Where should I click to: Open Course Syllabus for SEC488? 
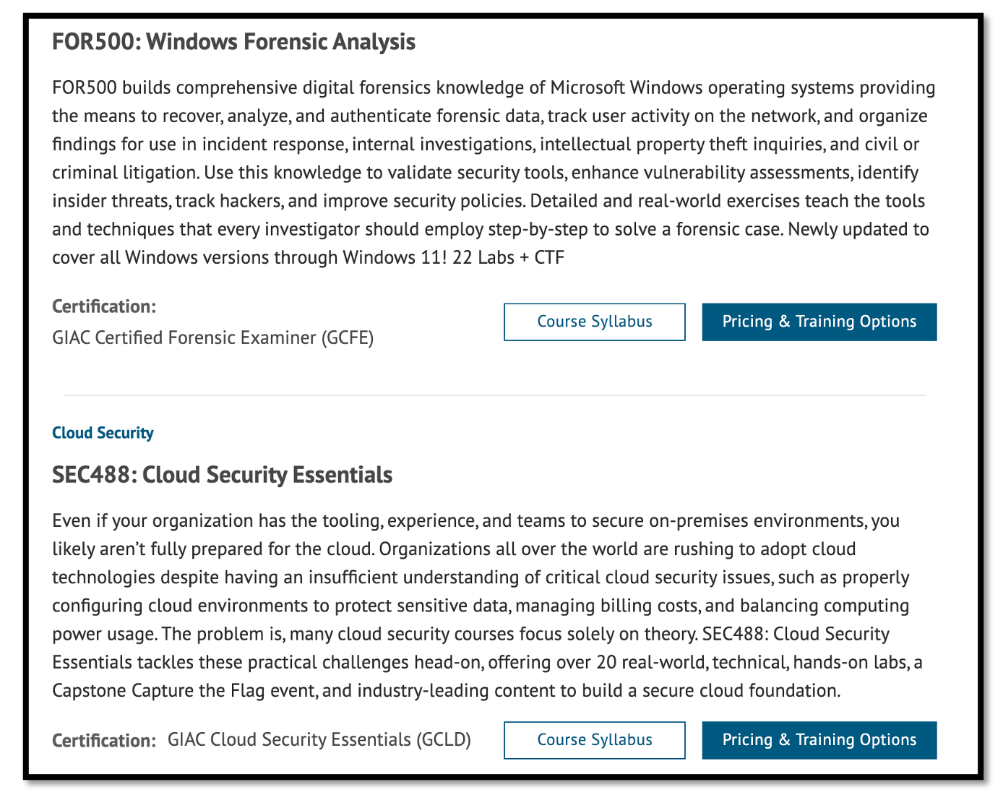[594, 740]
